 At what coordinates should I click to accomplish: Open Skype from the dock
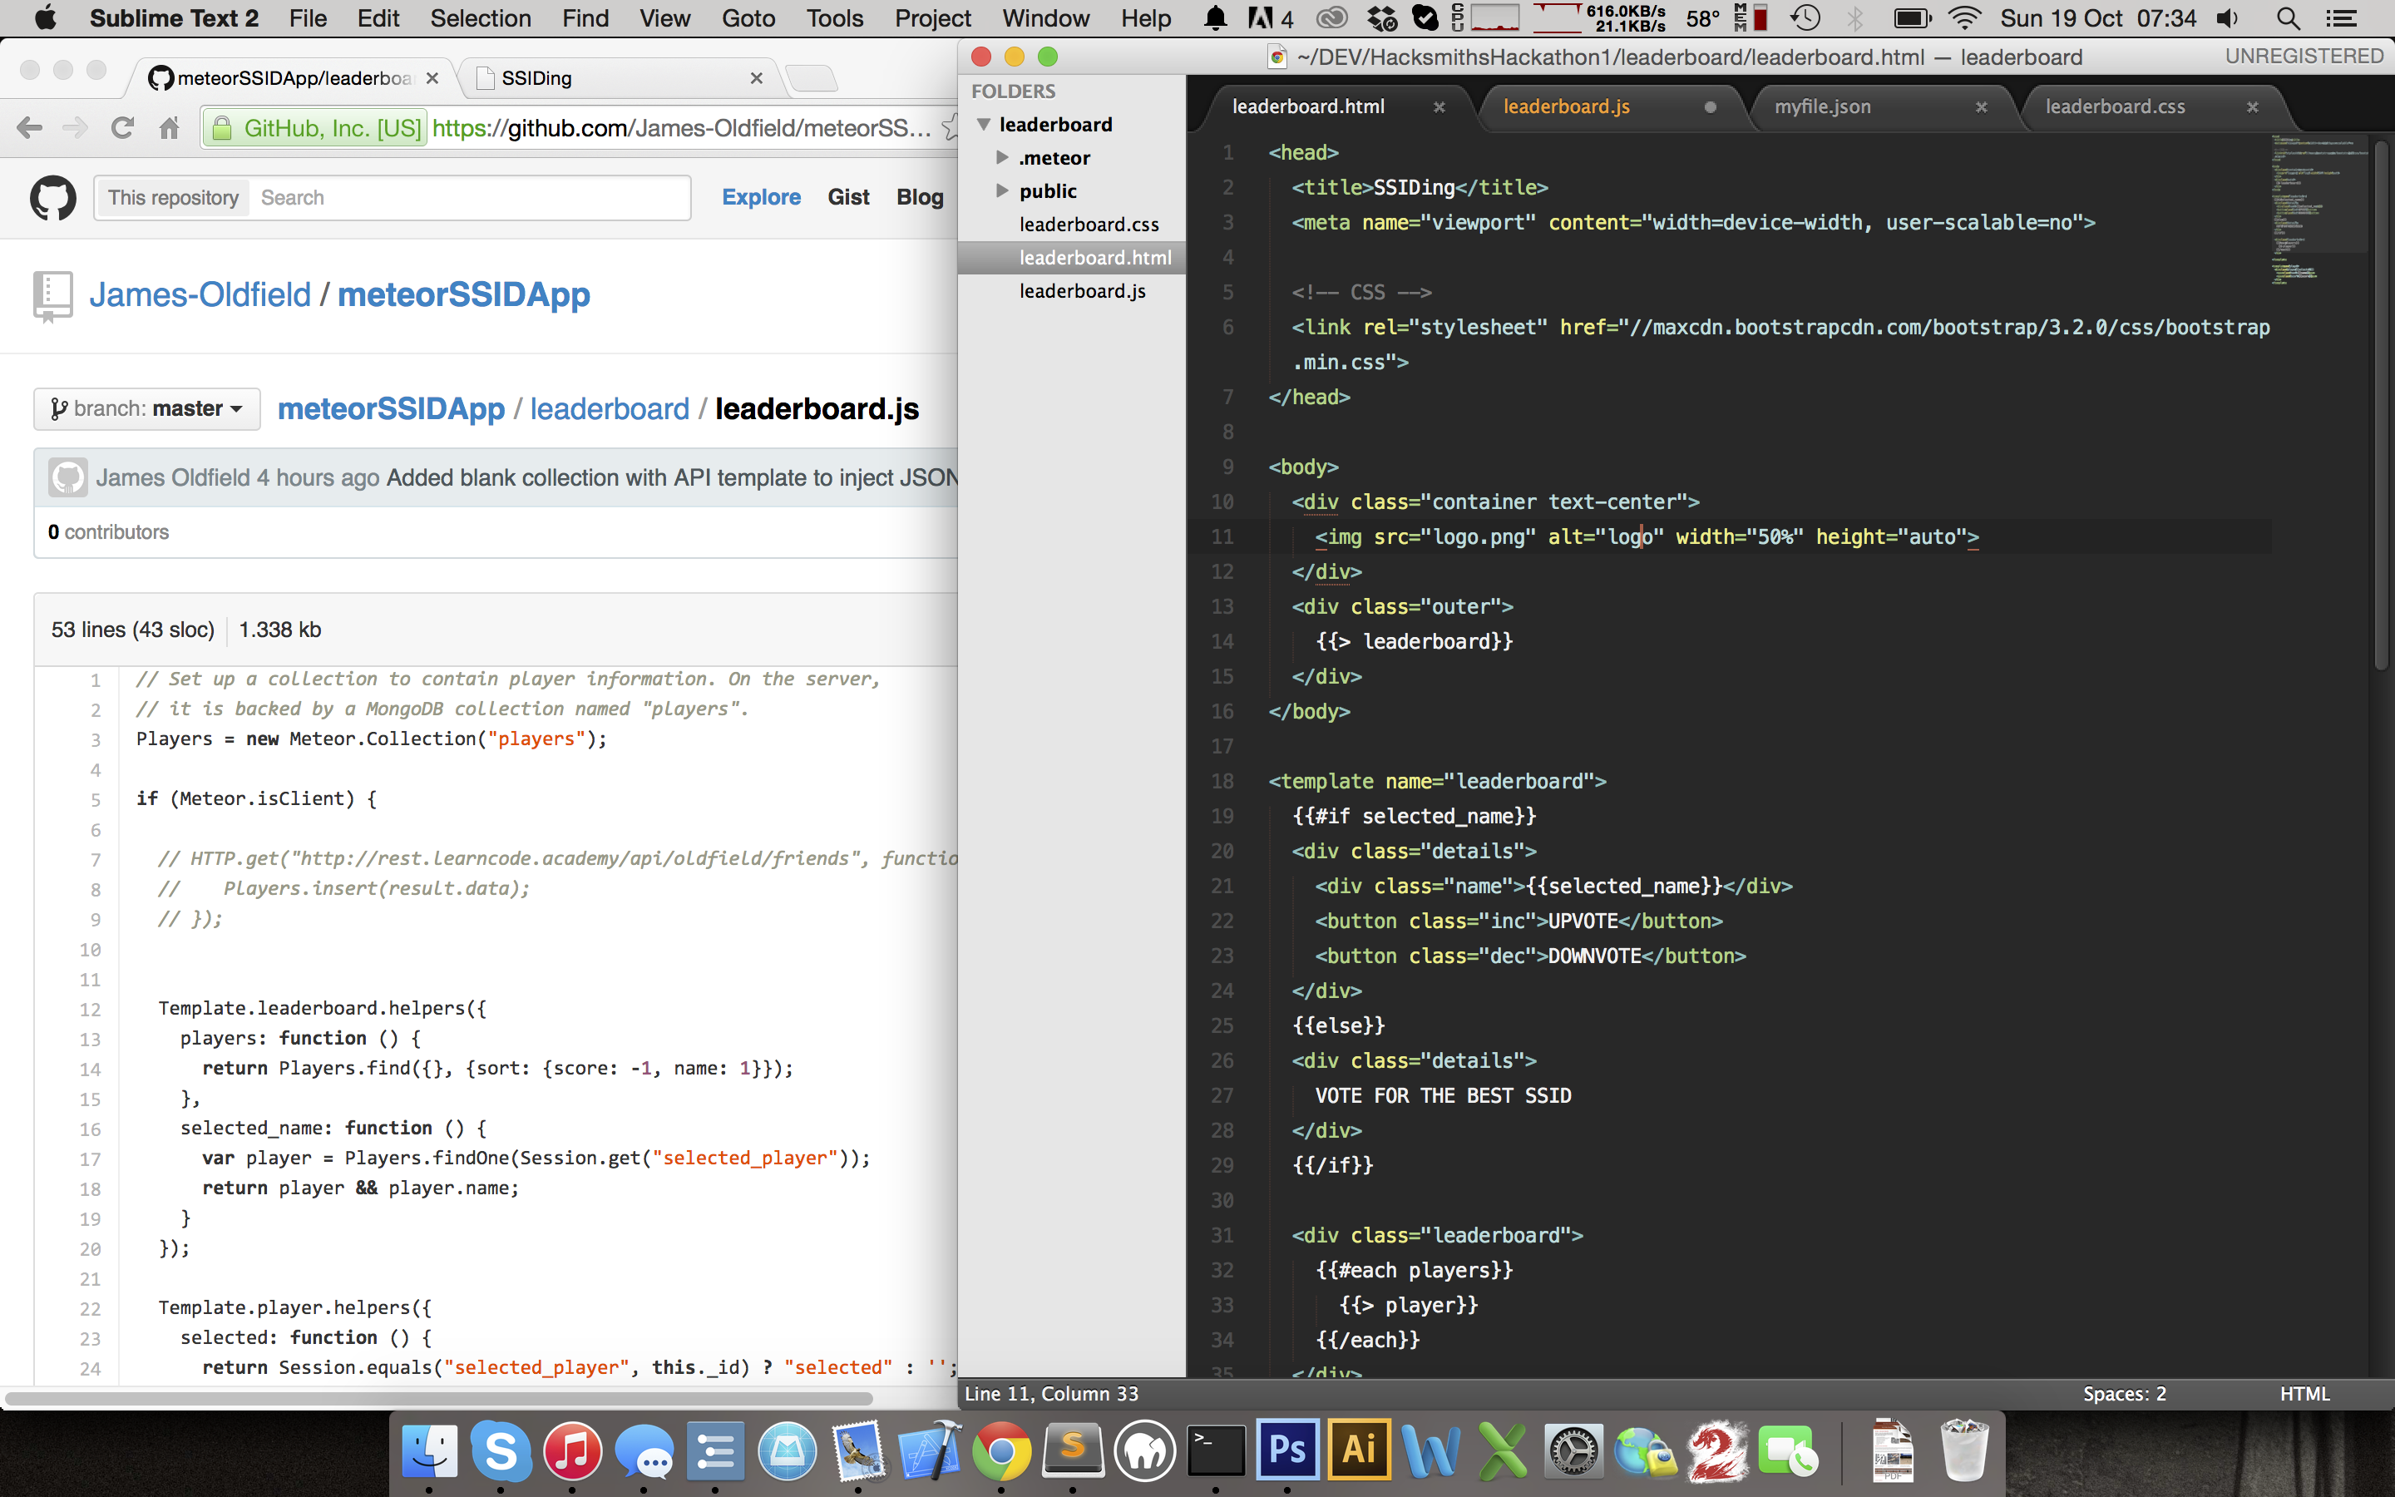point(501,1450)
